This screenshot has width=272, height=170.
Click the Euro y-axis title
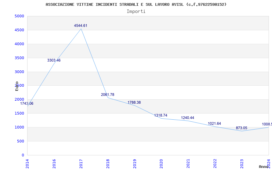(x=17, y=86)
